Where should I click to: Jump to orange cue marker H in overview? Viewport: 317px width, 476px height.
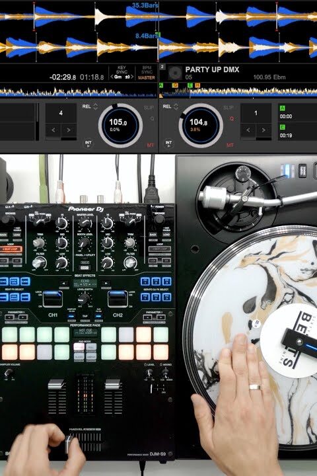[197, 85]
